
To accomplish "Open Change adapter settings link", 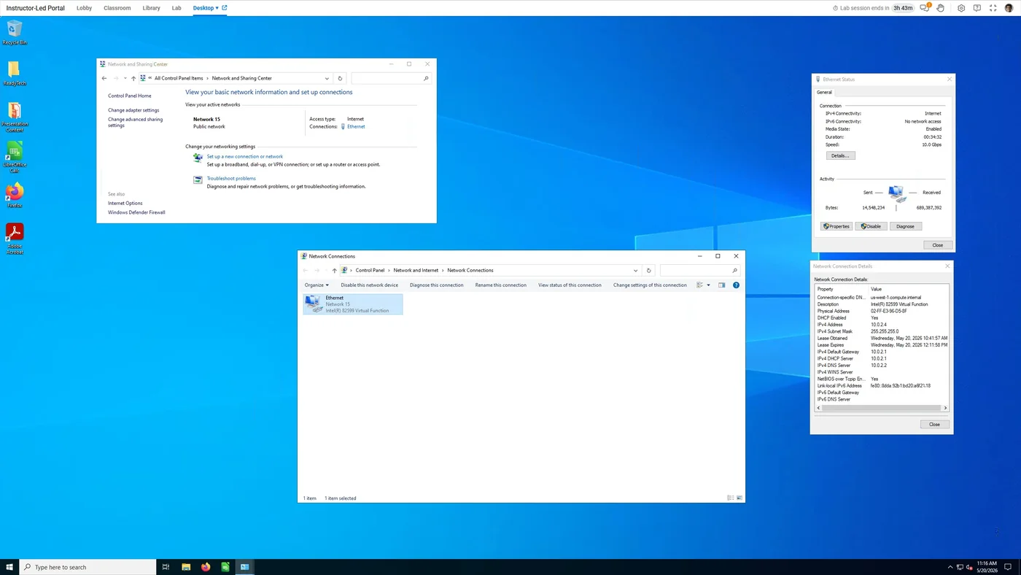I will pyautogui.click(x=133, y=110).
